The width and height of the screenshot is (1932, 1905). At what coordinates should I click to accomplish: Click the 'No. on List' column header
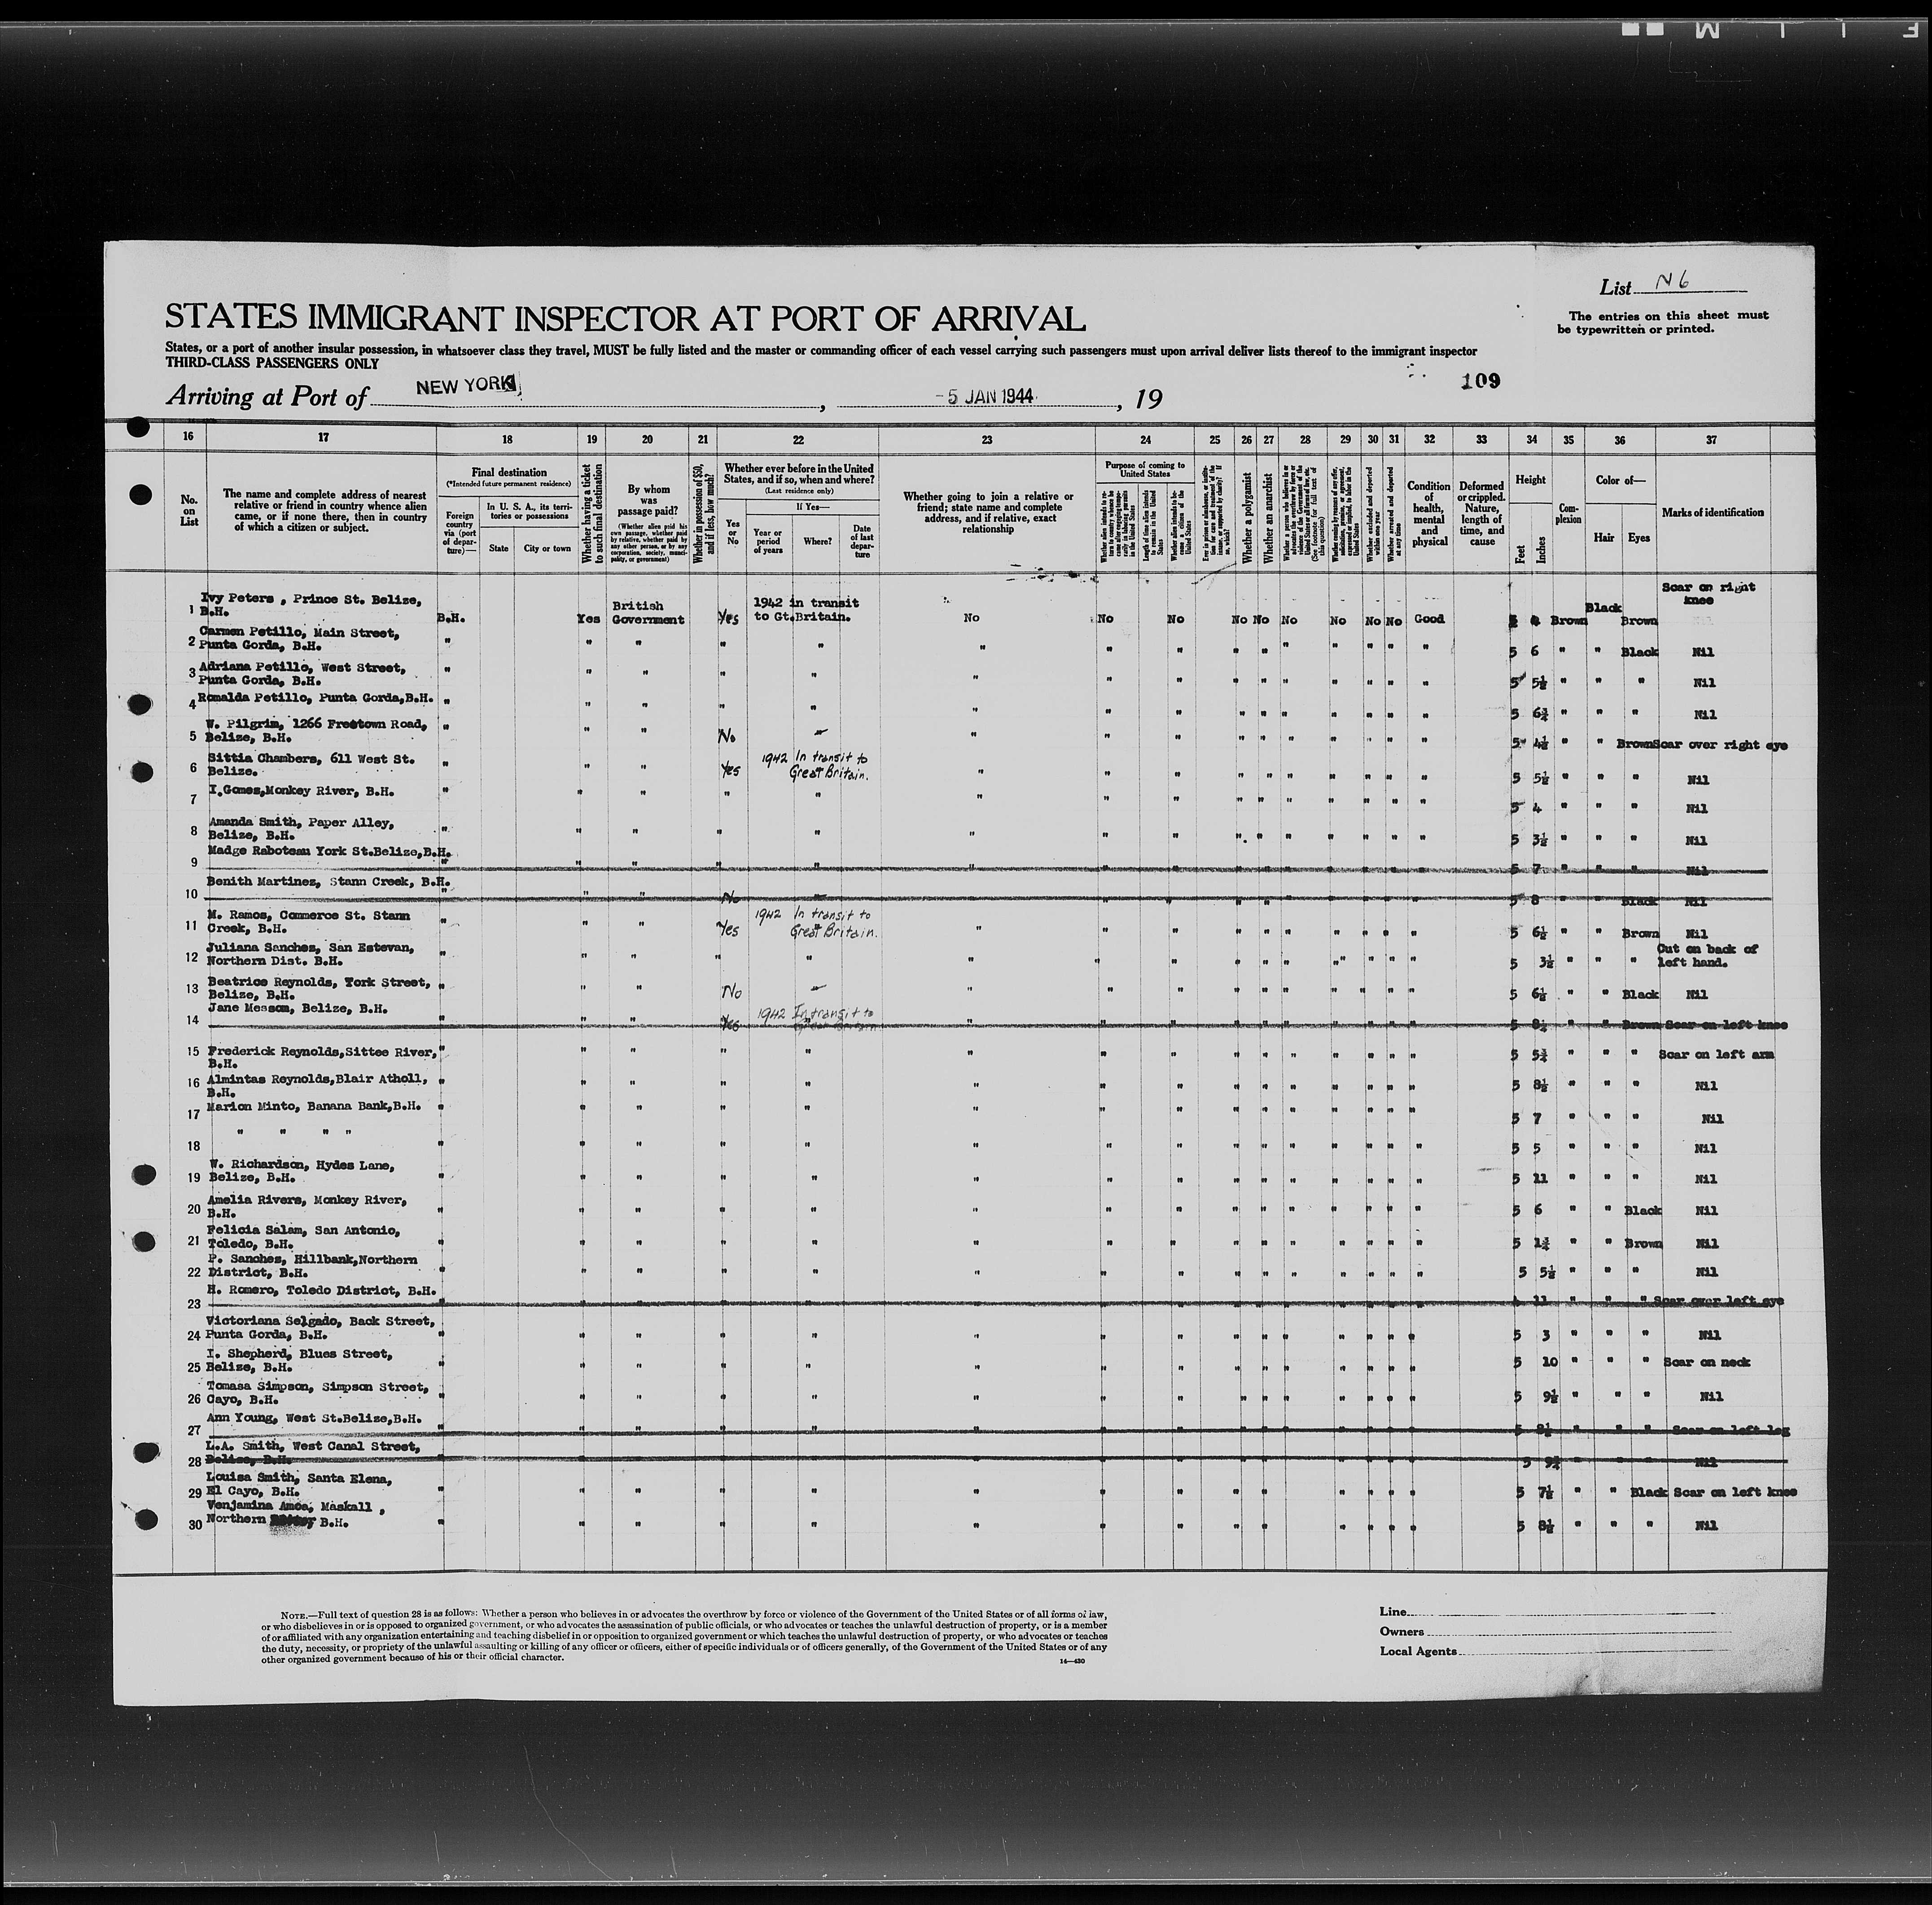[x=189, y=510]
